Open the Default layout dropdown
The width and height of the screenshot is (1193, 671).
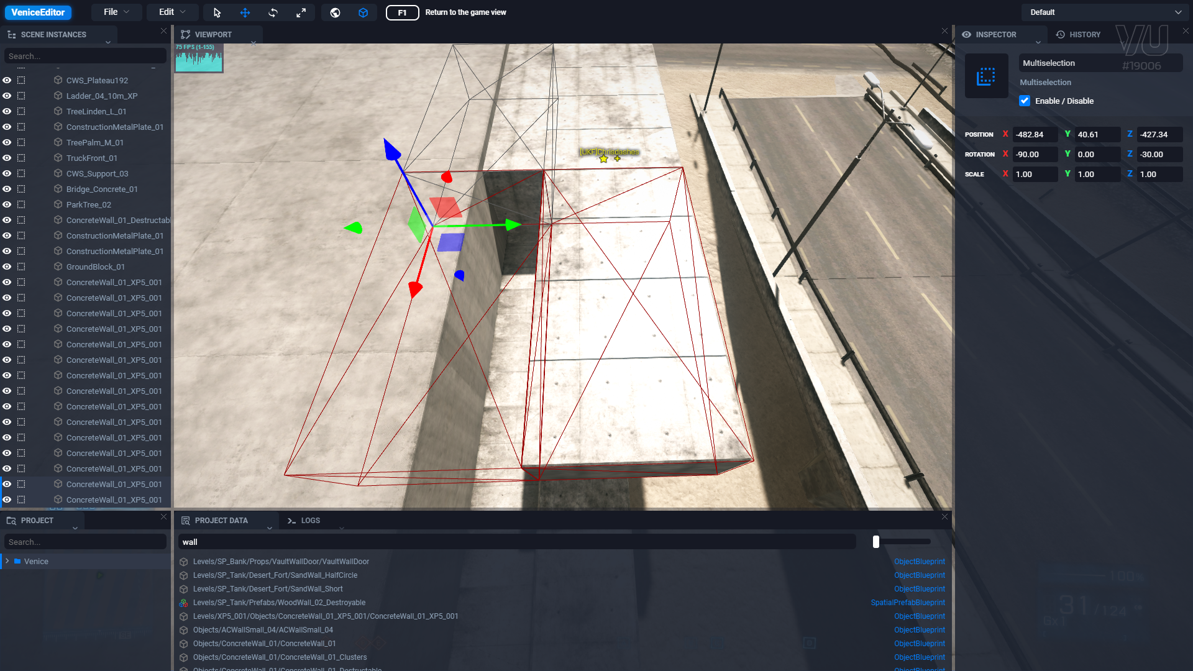click(x=1105, y=12)
